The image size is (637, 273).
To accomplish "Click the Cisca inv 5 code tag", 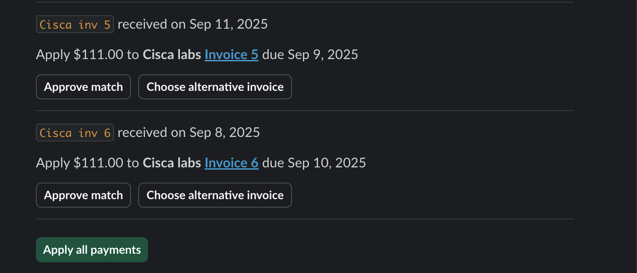I will (x=75, y=24).
